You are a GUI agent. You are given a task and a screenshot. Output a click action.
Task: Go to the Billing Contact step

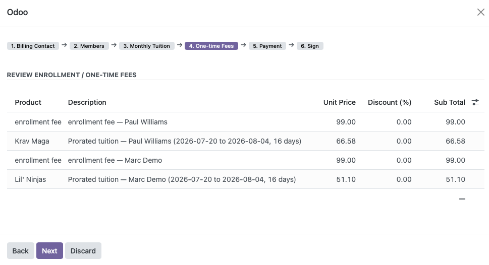(33, 46)
